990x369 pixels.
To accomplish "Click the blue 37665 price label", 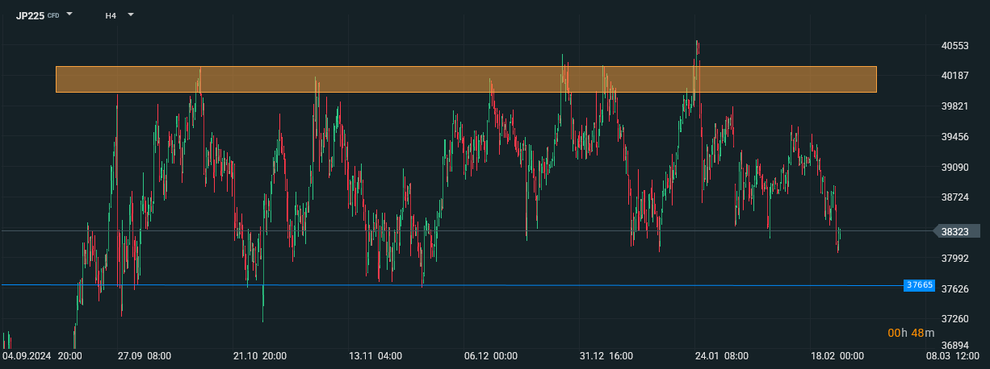I will point(919,285).
